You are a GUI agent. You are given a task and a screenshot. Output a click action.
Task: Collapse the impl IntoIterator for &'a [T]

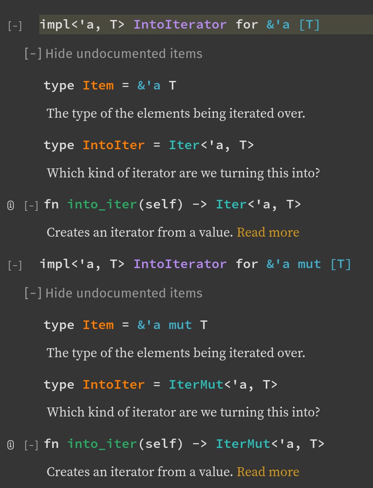(15, 26)
